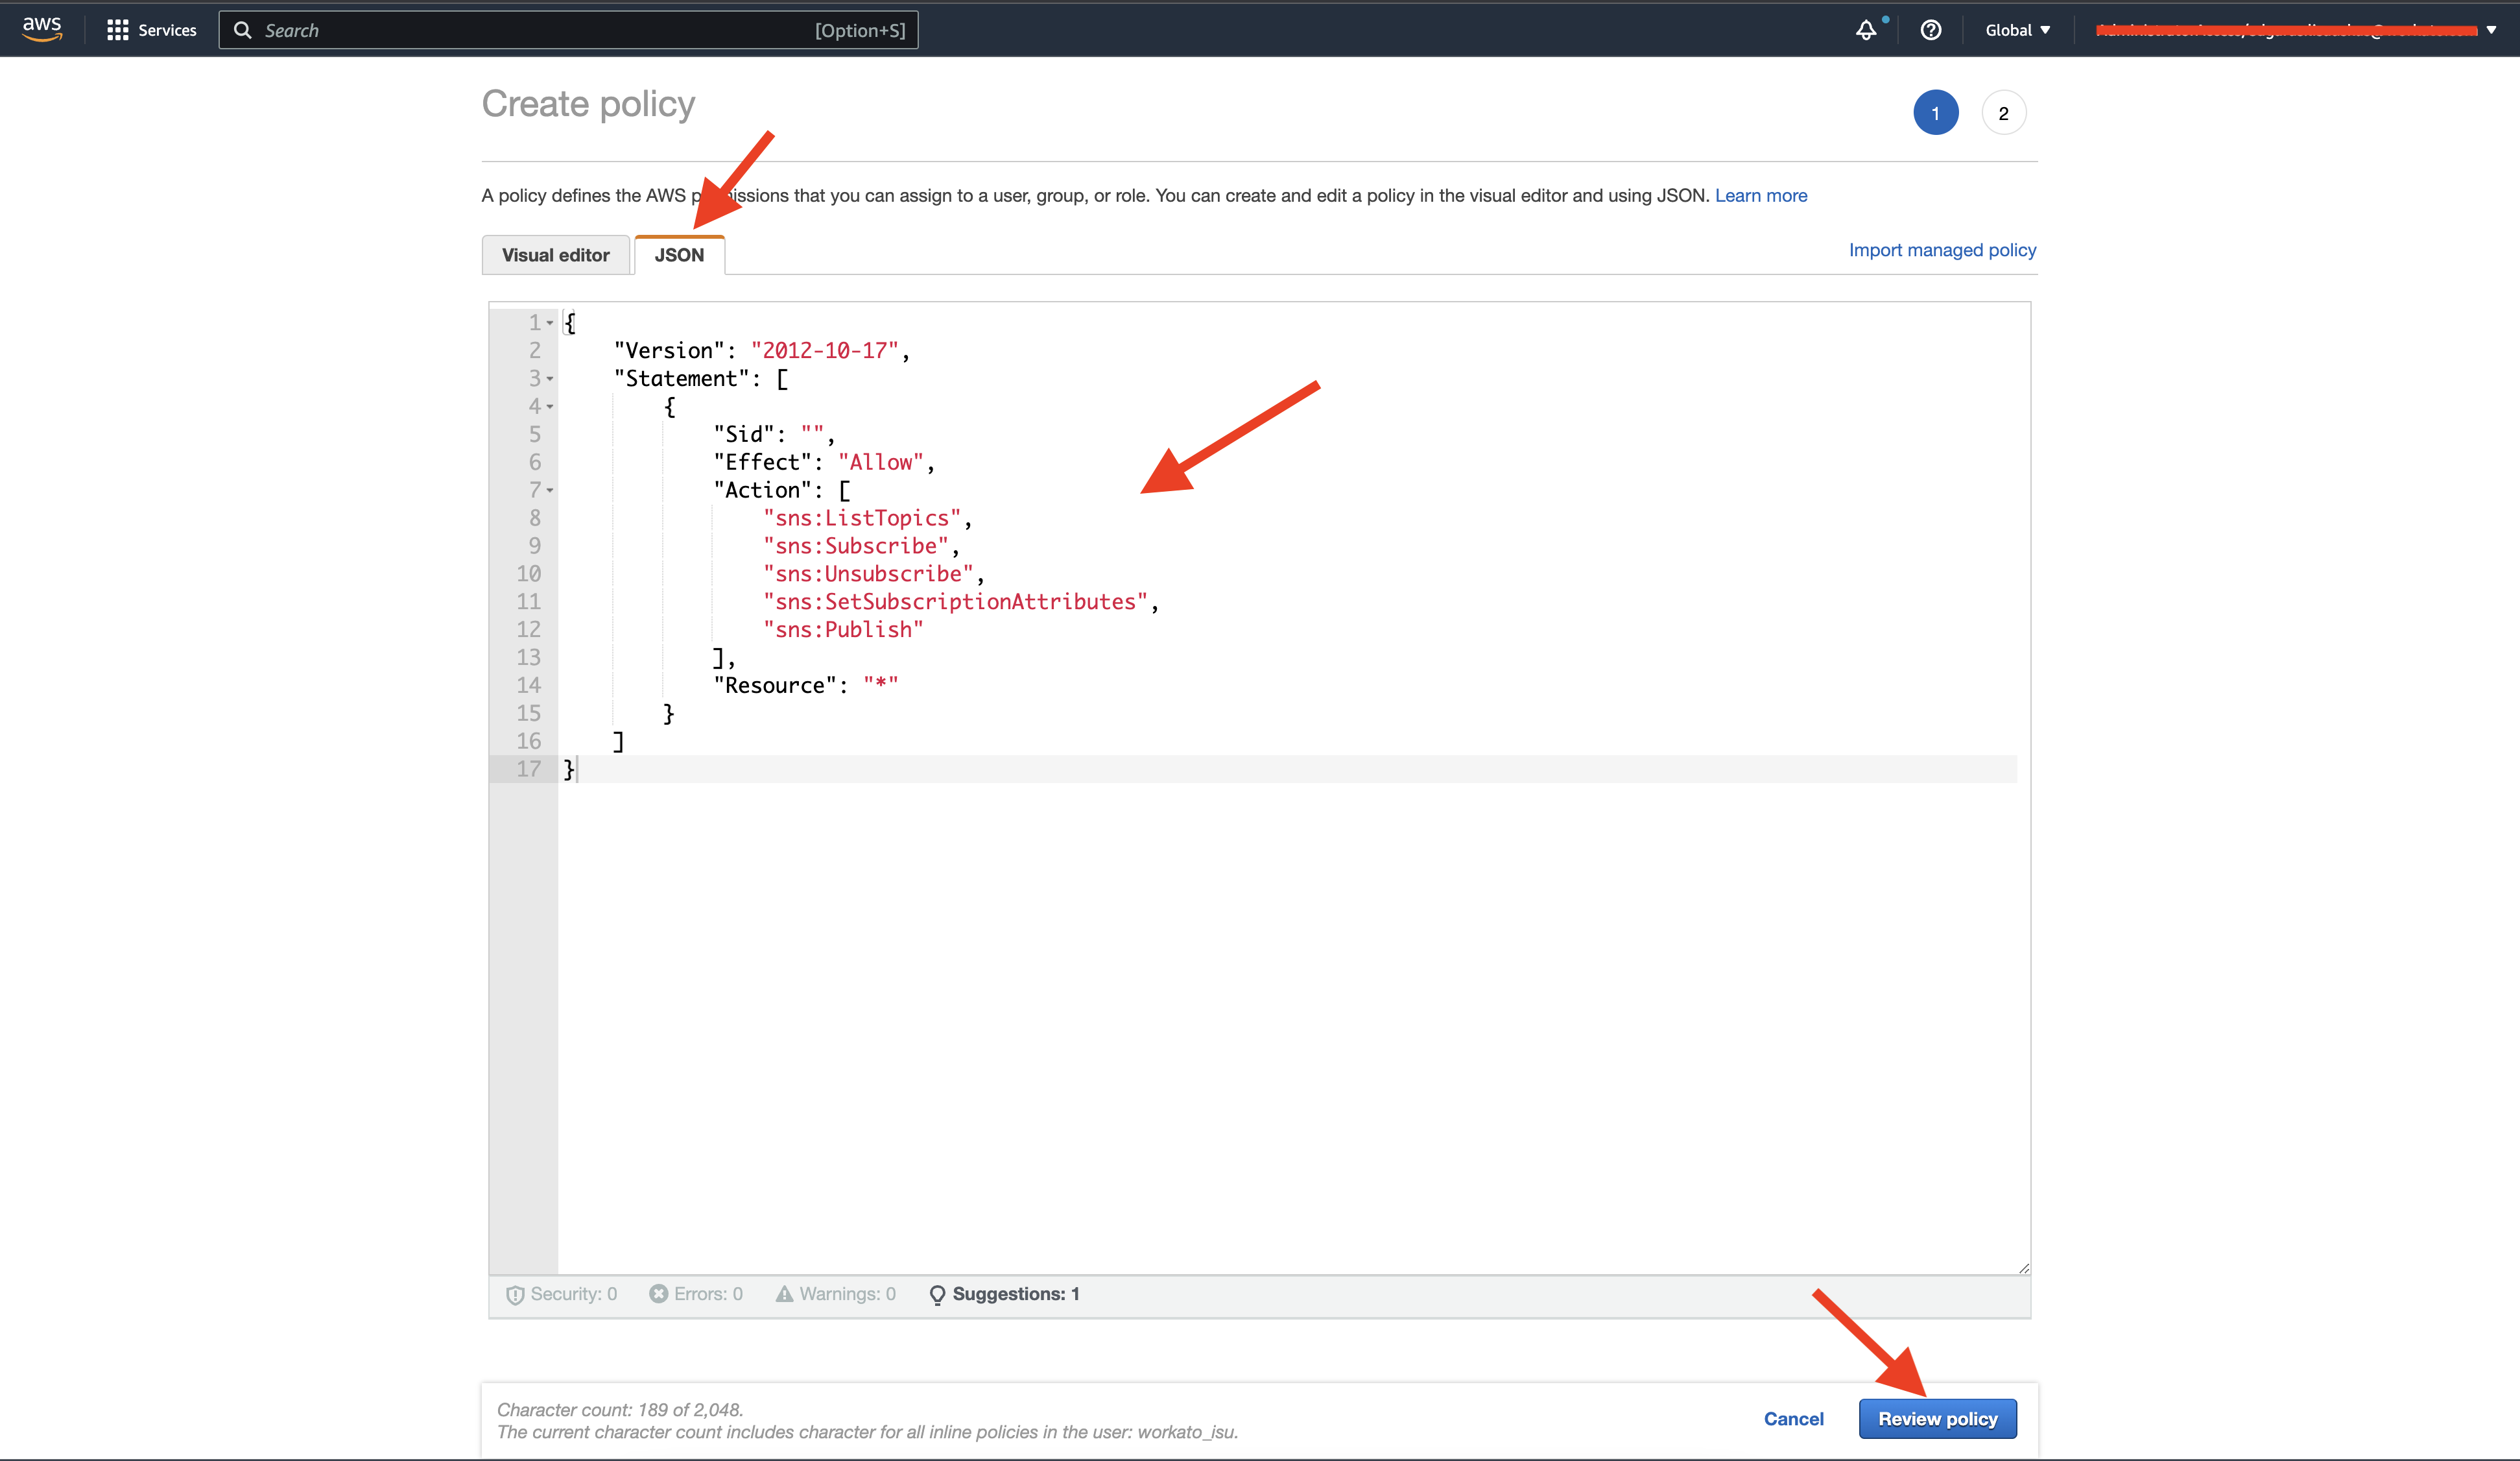Open the help question mark icon

[1931, 30]
